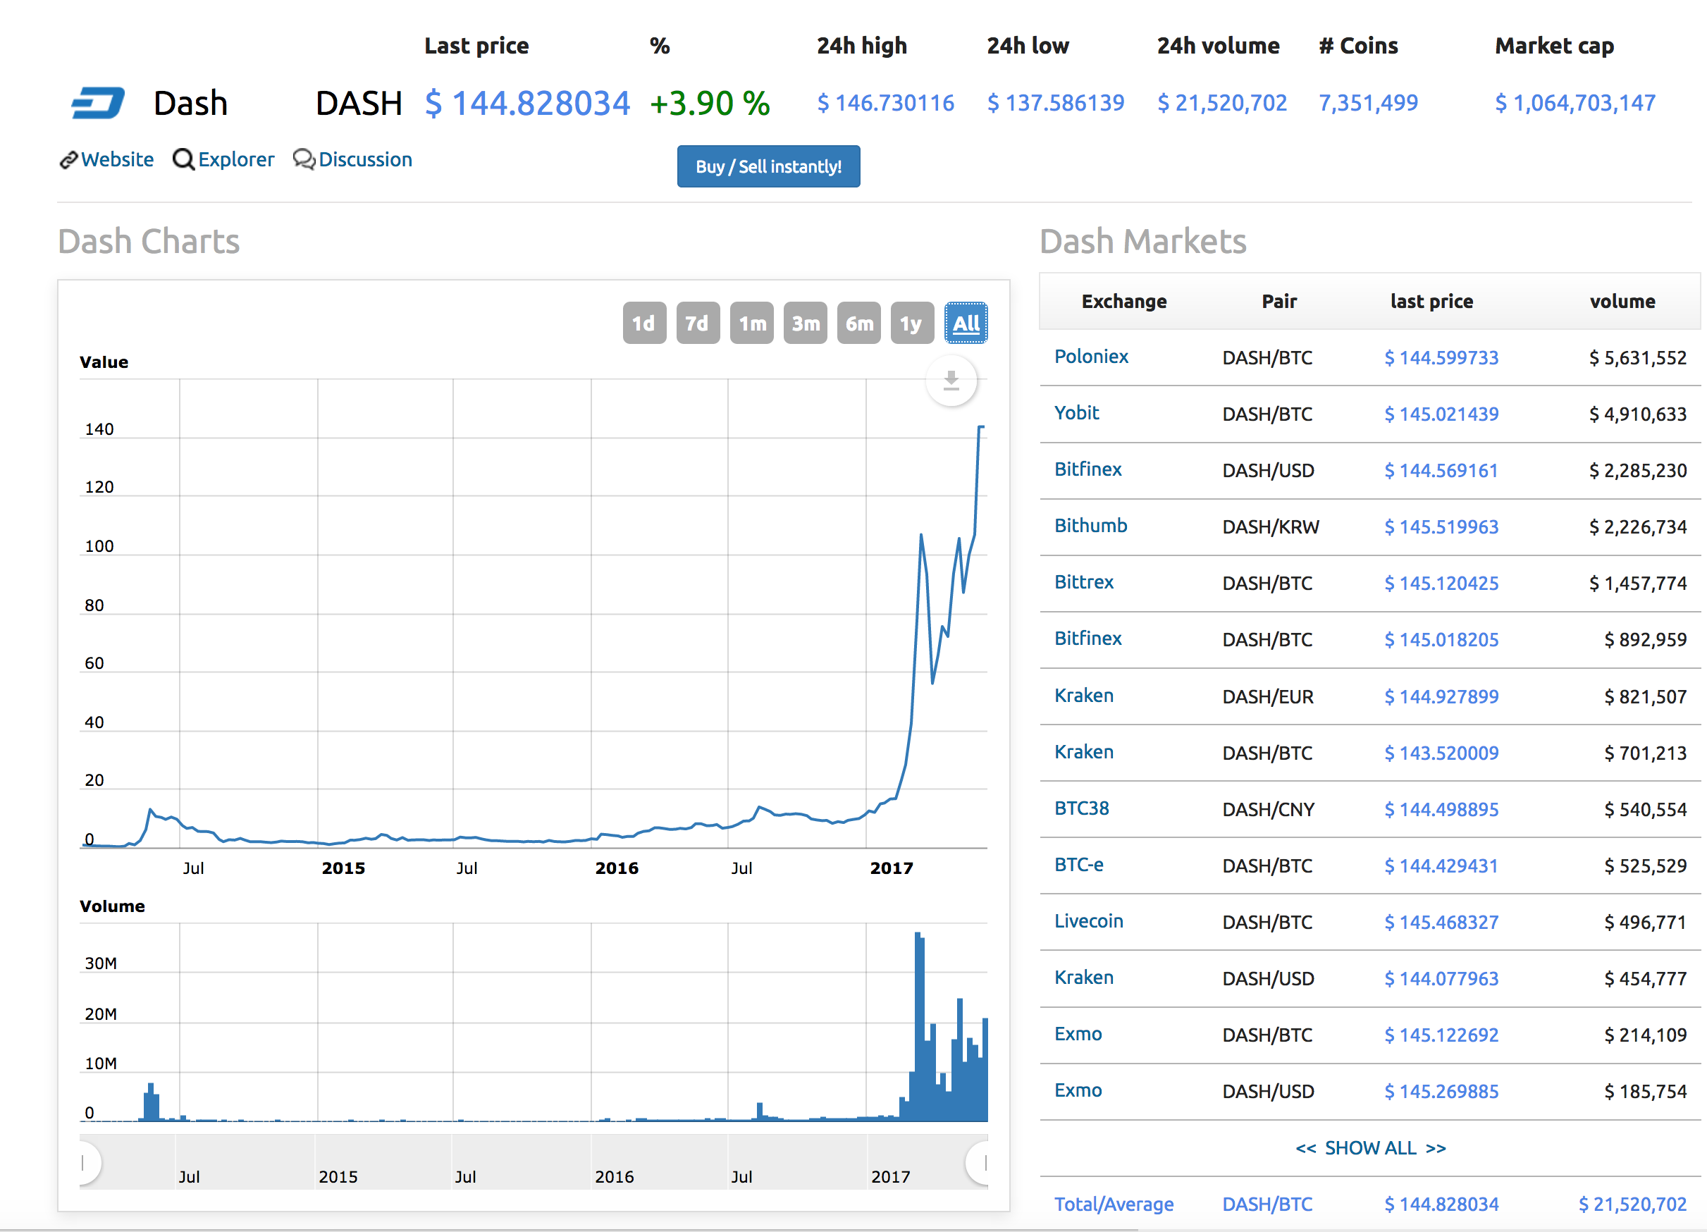Image resolution: width=1707 pixels, height=1232 pixels.
Task: Click << SHOW ALL >> markets link
Action: 1370,1148
